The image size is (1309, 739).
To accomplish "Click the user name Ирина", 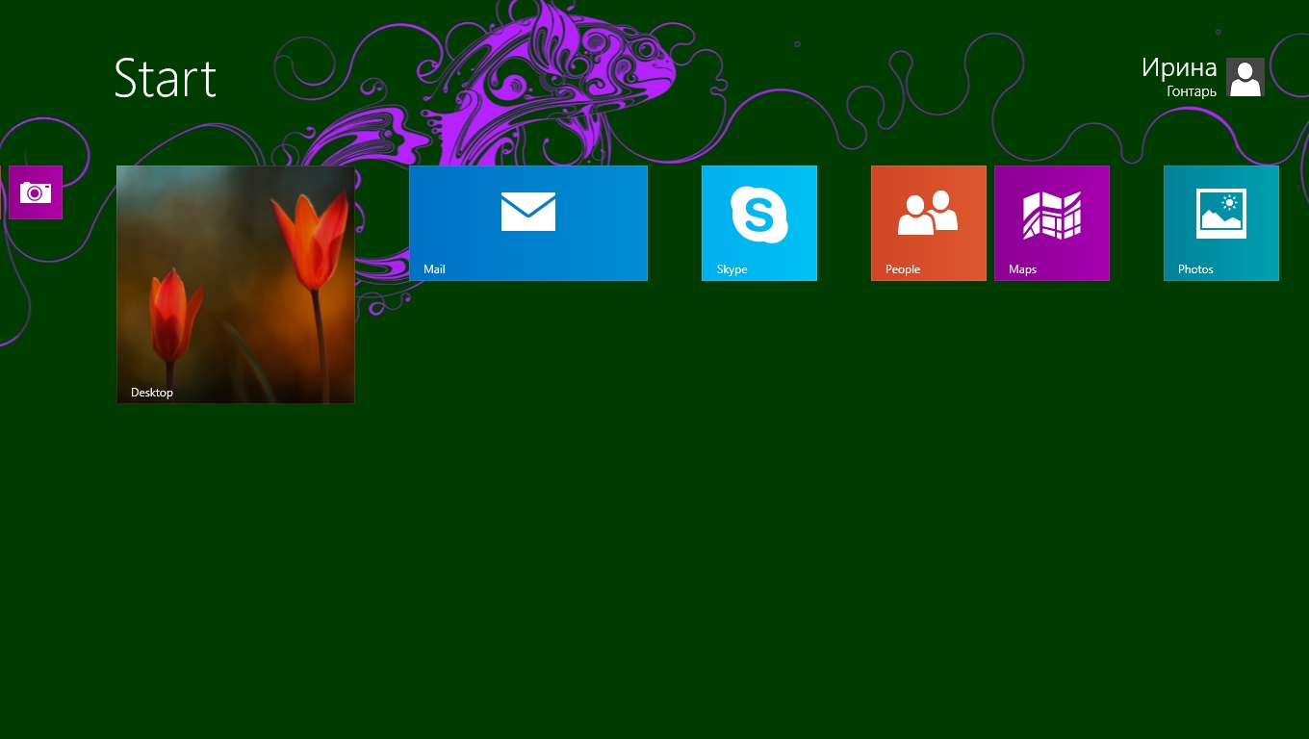I will point(1179,67).
